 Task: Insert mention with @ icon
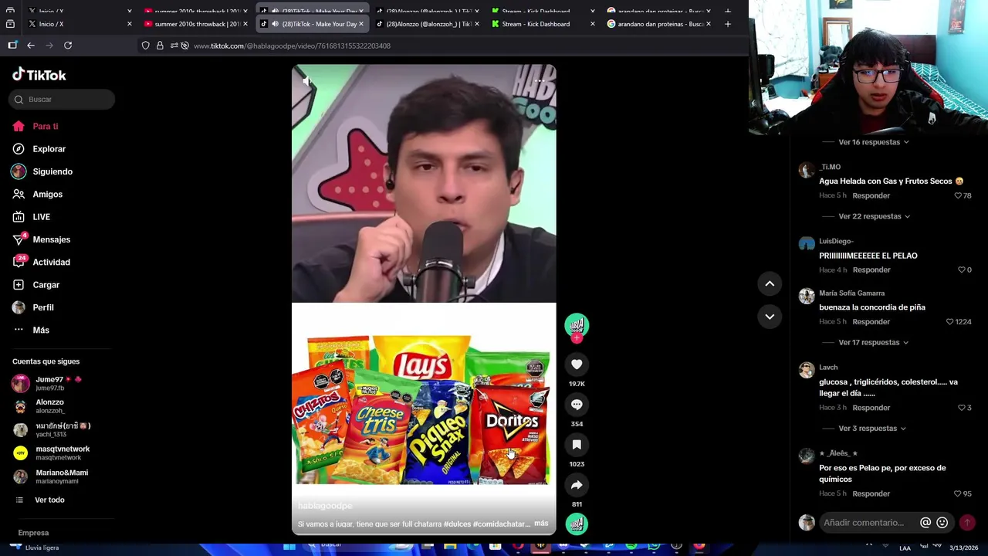(925, 523)
